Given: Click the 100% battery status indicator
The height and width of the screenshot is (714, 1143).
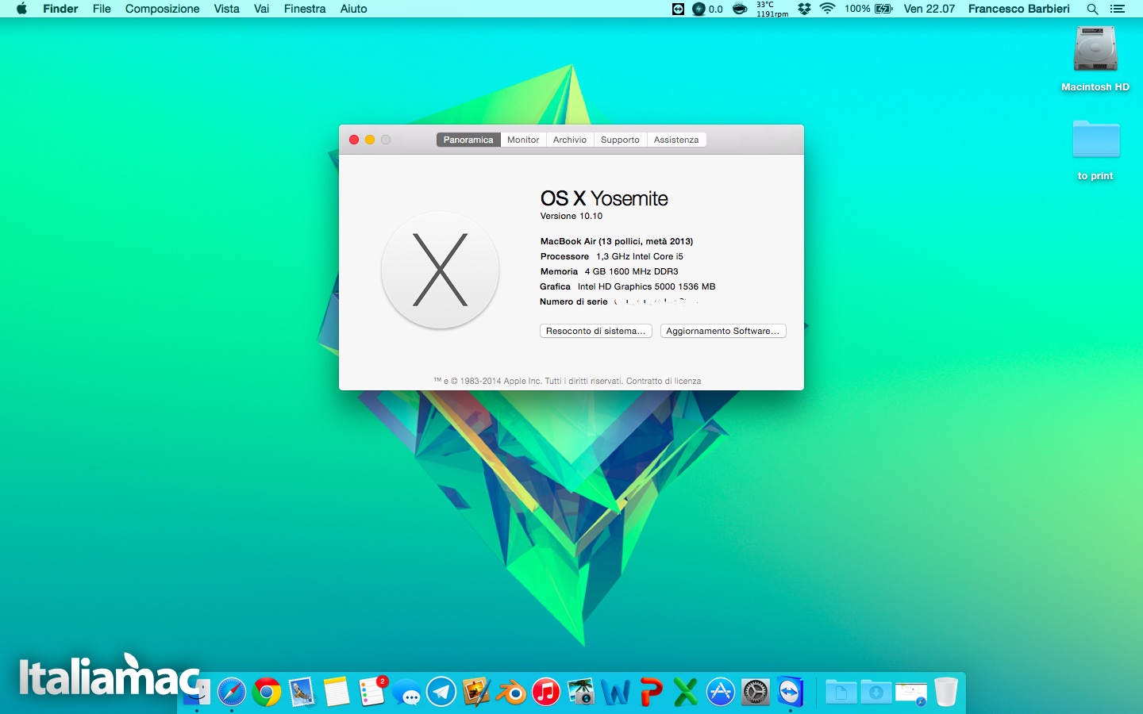Looking at the screenshot, I should coord(868,9).
